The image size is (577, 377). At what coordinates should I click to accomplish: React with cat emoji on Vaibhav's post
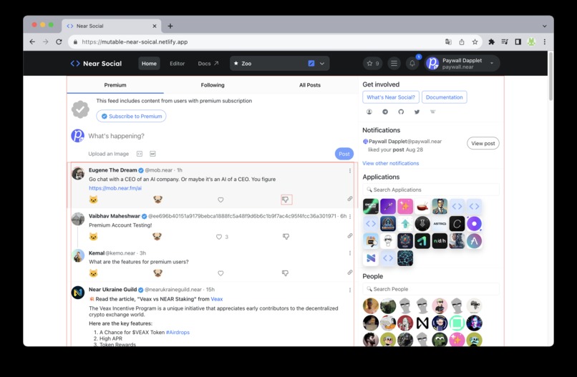pyautogui.click(x=94, y=237)
